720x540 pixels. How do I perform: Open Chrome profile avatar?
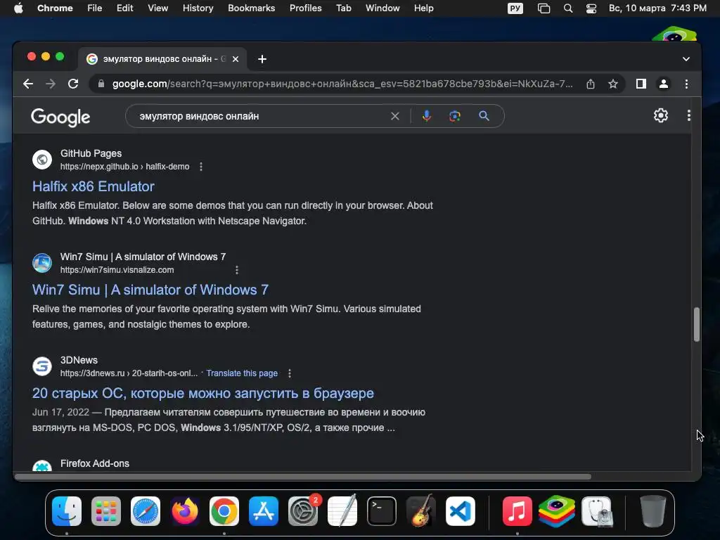coord(664,84)
